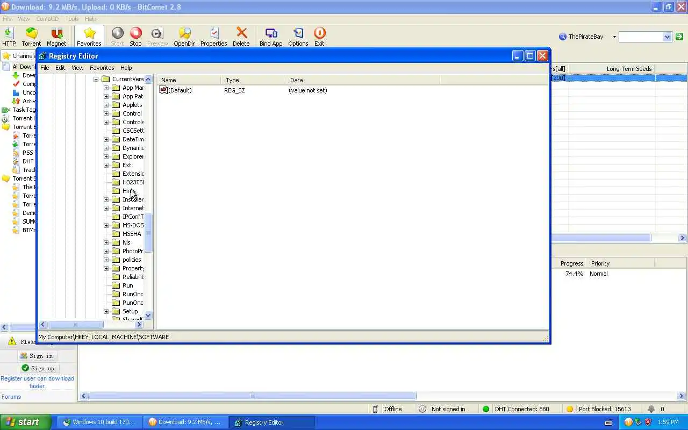688x430 pixels.
Task: Click the Data column header
Action: 362,80
